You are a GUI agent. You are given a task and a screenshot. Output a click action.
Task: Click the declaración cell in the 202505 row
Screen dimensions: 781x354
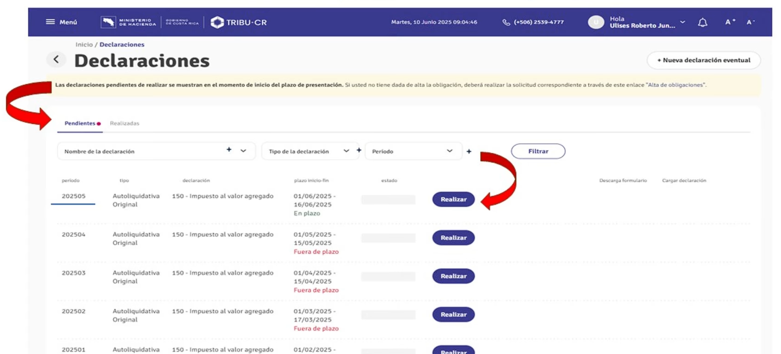[223, 196]
